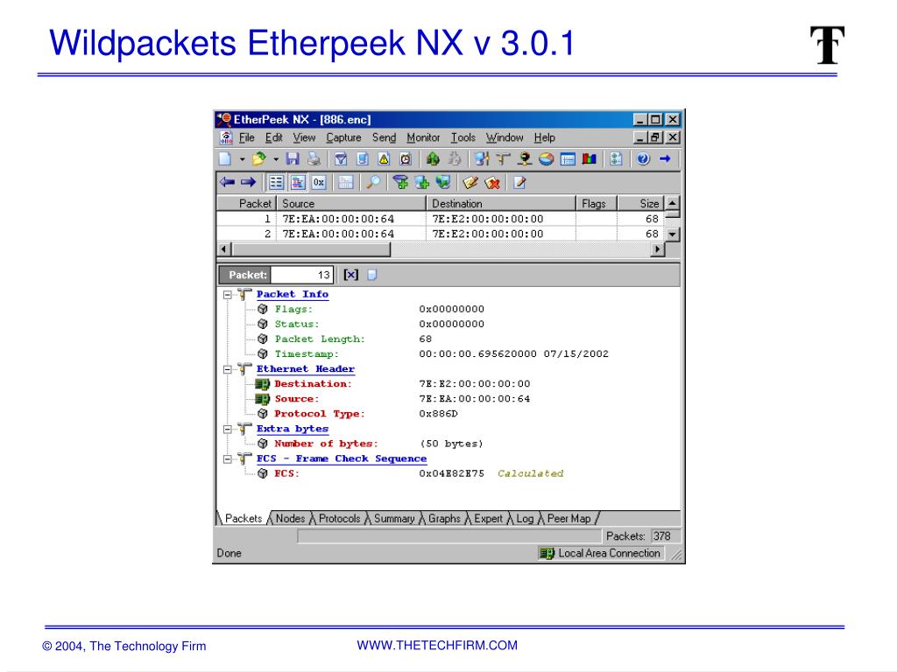Image resolution: width=897 pixels, height=672 pixels.
Task: Click the WWW.THETECHFIRM.COM link
Action: [x=437, y=645]
